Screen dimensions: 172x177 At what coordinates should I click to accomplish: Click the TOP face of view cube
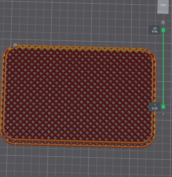[163, 5]
